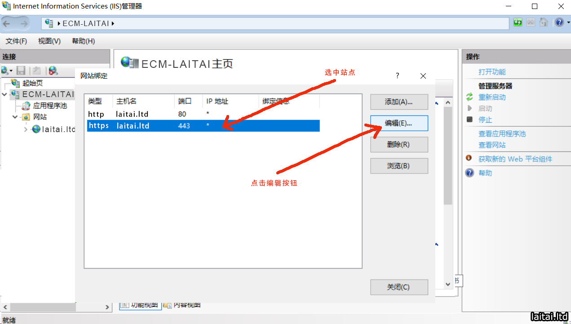Click the dialog's question mark help button

397,76
